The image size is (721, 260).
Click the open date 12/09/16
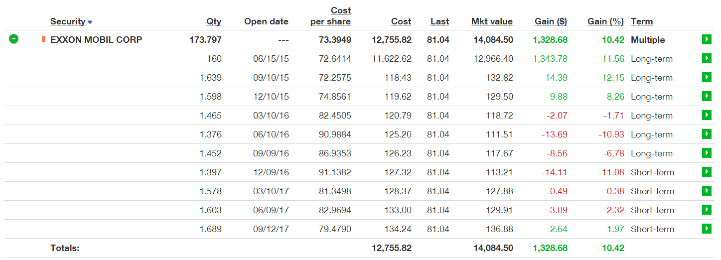[x=271, y=172]
